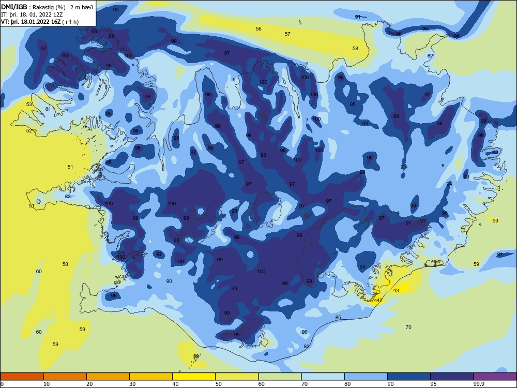Select the 20–30 amber legend swatch
517x388 pixels.
tap(108, 377)
